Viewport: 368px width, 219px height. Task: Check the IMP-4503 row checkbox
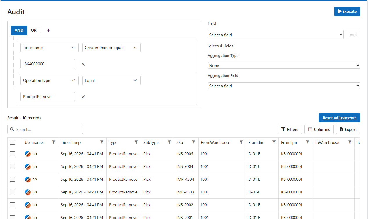(x=12, y=192)
